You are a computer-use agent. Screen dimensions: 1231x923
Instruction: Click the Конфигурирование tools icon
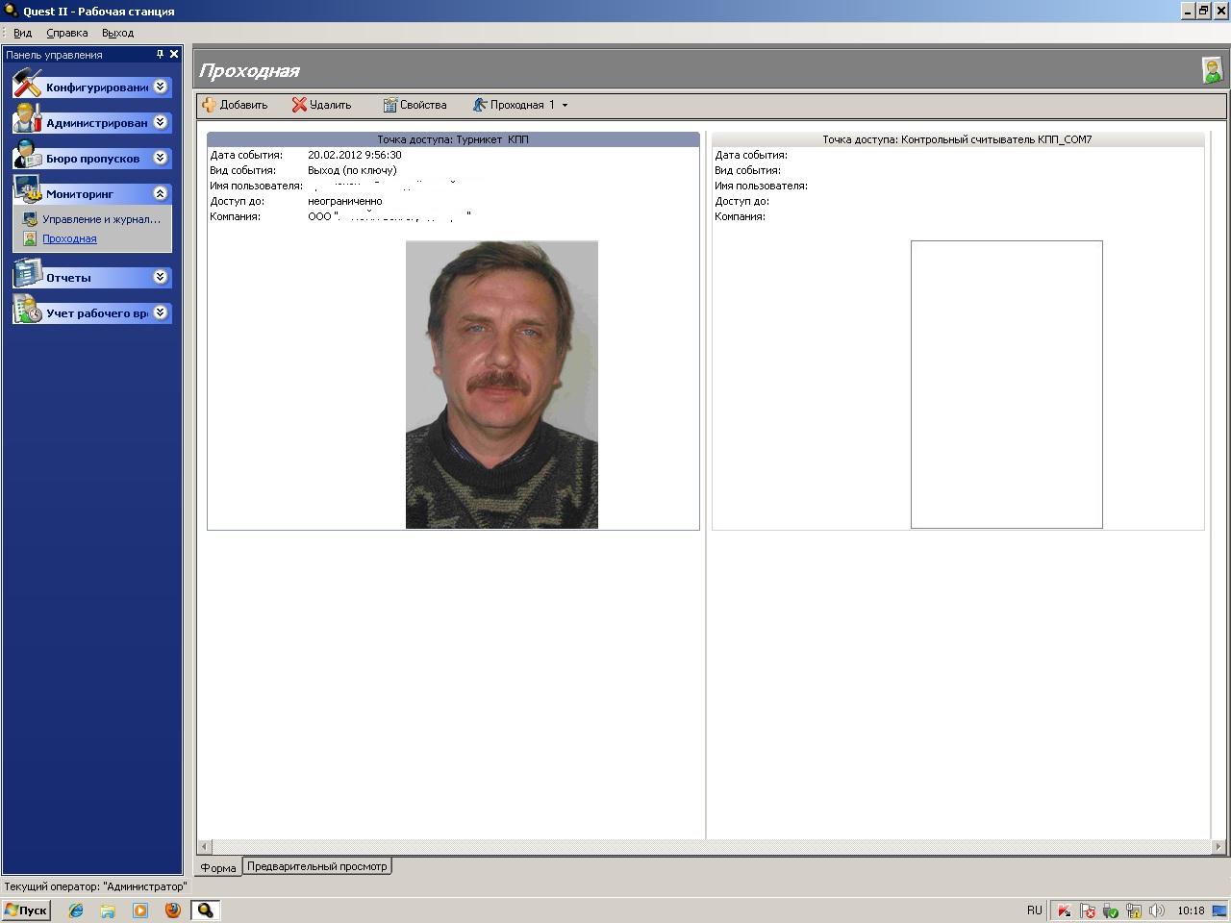coord(27,84)
